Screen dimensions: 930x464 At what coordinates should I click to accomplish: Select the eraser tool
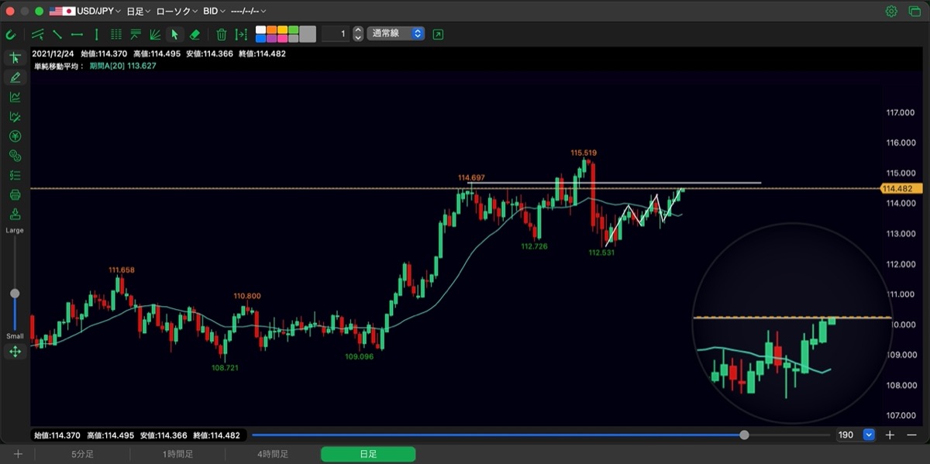pos(195,34)
